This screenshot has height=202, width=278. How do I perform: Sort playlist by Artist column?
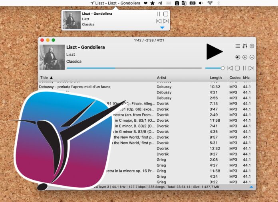click(162, 78)
